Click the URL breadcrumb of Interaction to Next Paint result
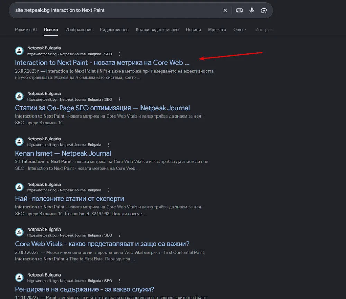 click(70, 54)
